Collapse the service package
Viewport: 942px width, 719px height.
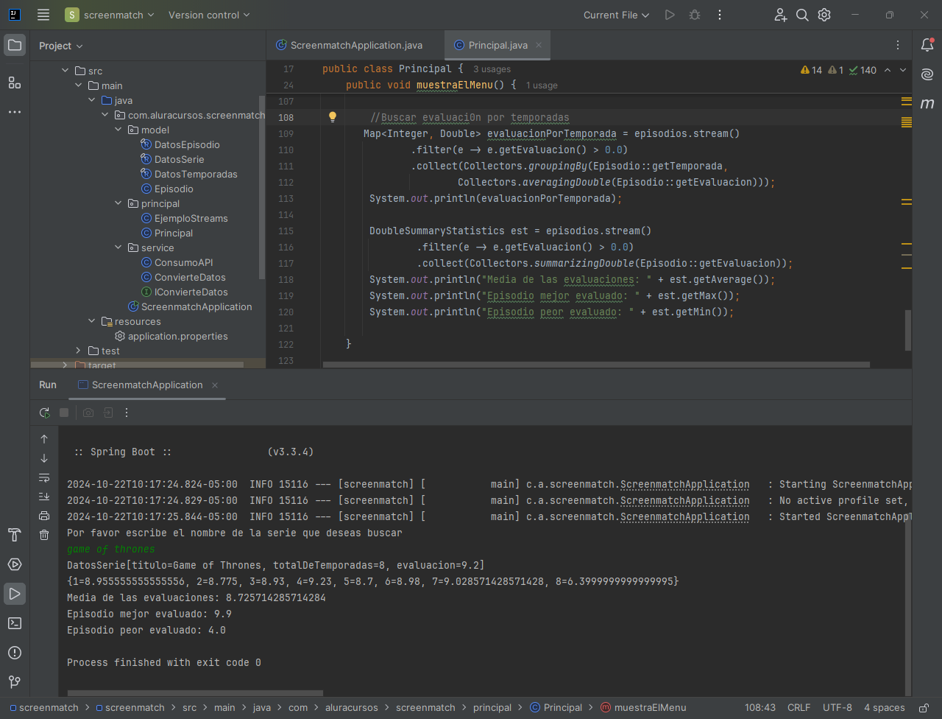[118, 248]
